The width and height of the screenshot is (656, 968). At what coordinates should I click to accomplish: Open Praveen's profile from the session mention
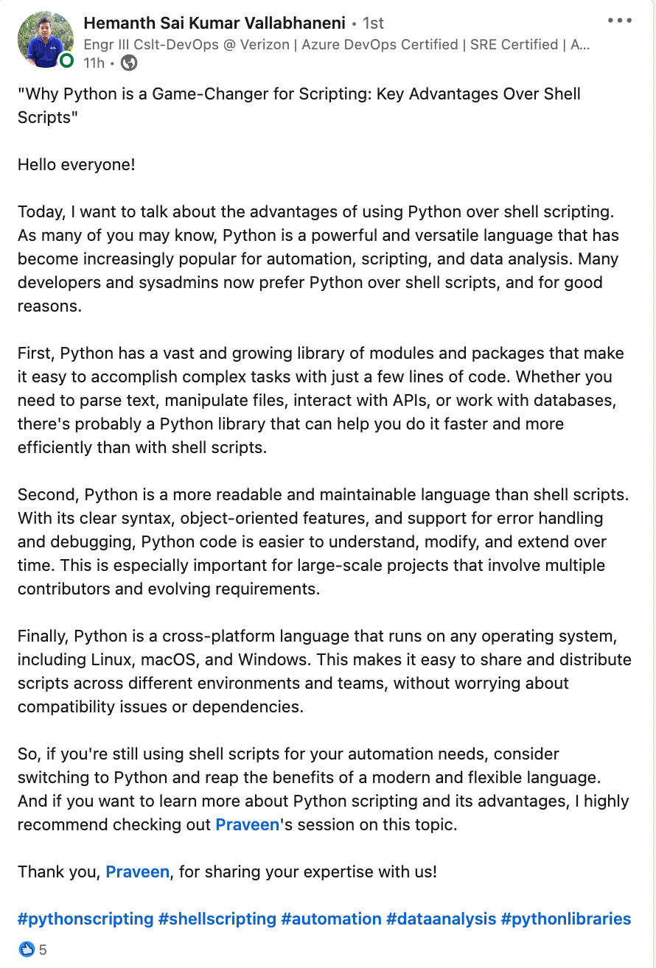pos(247,824)
